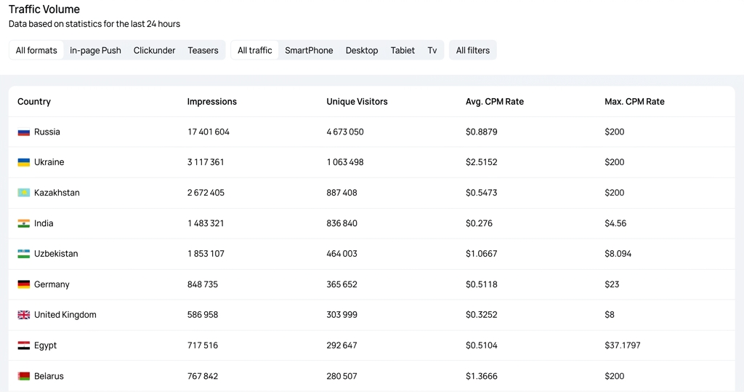Select Clickunder format tab
The height and width of the screenshot is (392, 744).
click(154, 50)
